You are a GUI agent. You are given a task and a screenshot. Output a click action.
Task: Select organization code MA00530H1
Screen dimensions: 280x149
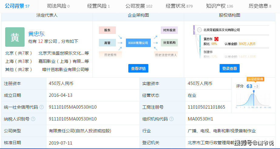coord(200,119)
